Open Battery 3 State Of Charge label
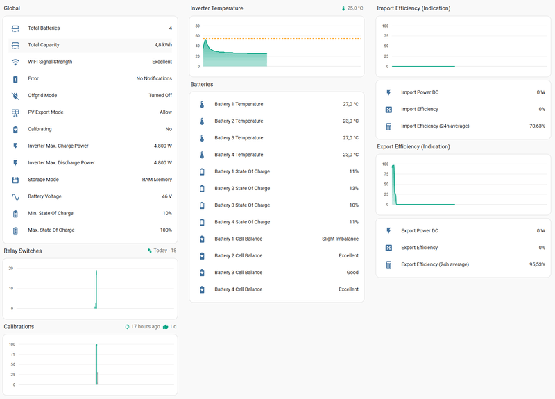 [242, 205]
